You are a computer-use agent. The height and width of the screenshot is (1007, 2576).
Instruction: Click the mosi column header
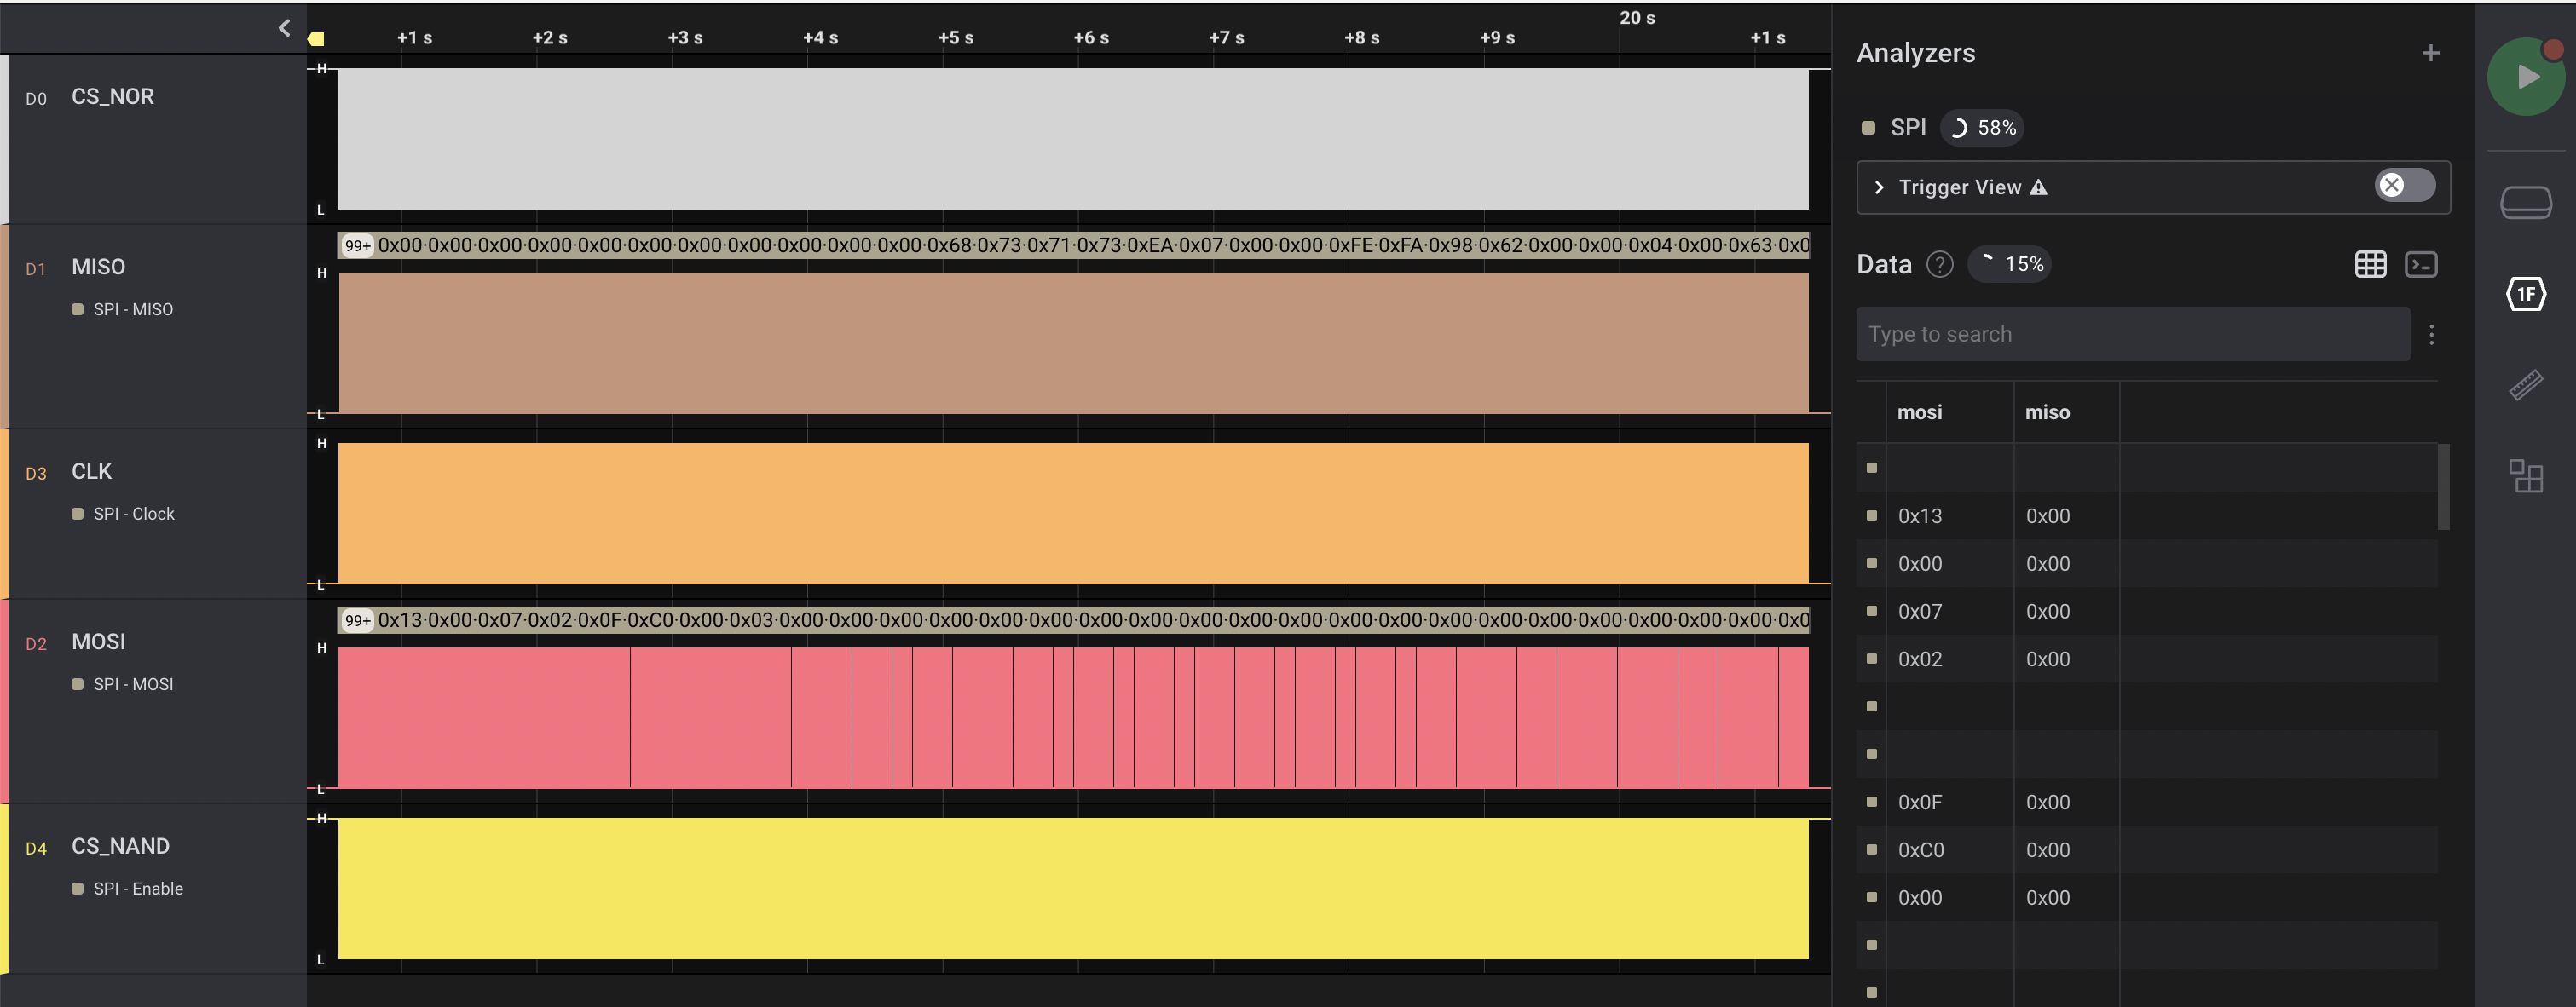tap(1919, 412)
